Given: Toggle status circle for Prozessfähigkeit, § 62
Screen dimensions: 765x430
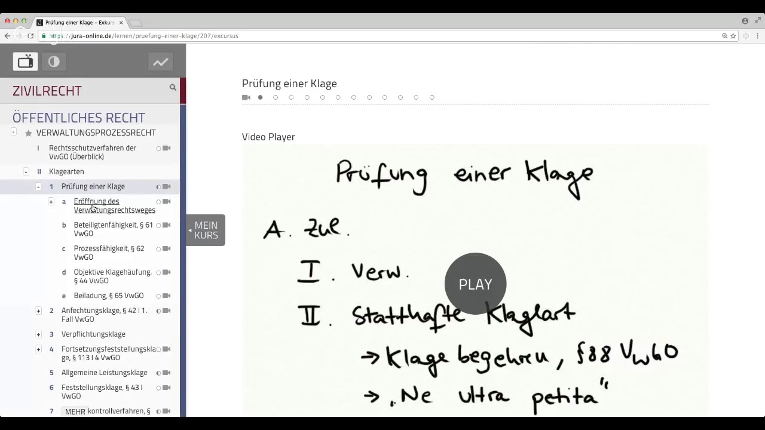Looking at the screenshot, I should click(158, 248).
